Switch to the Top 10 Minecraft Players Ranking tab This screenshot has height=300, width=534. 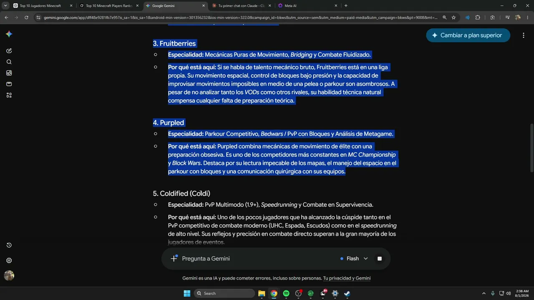click(x=109, y=6)
